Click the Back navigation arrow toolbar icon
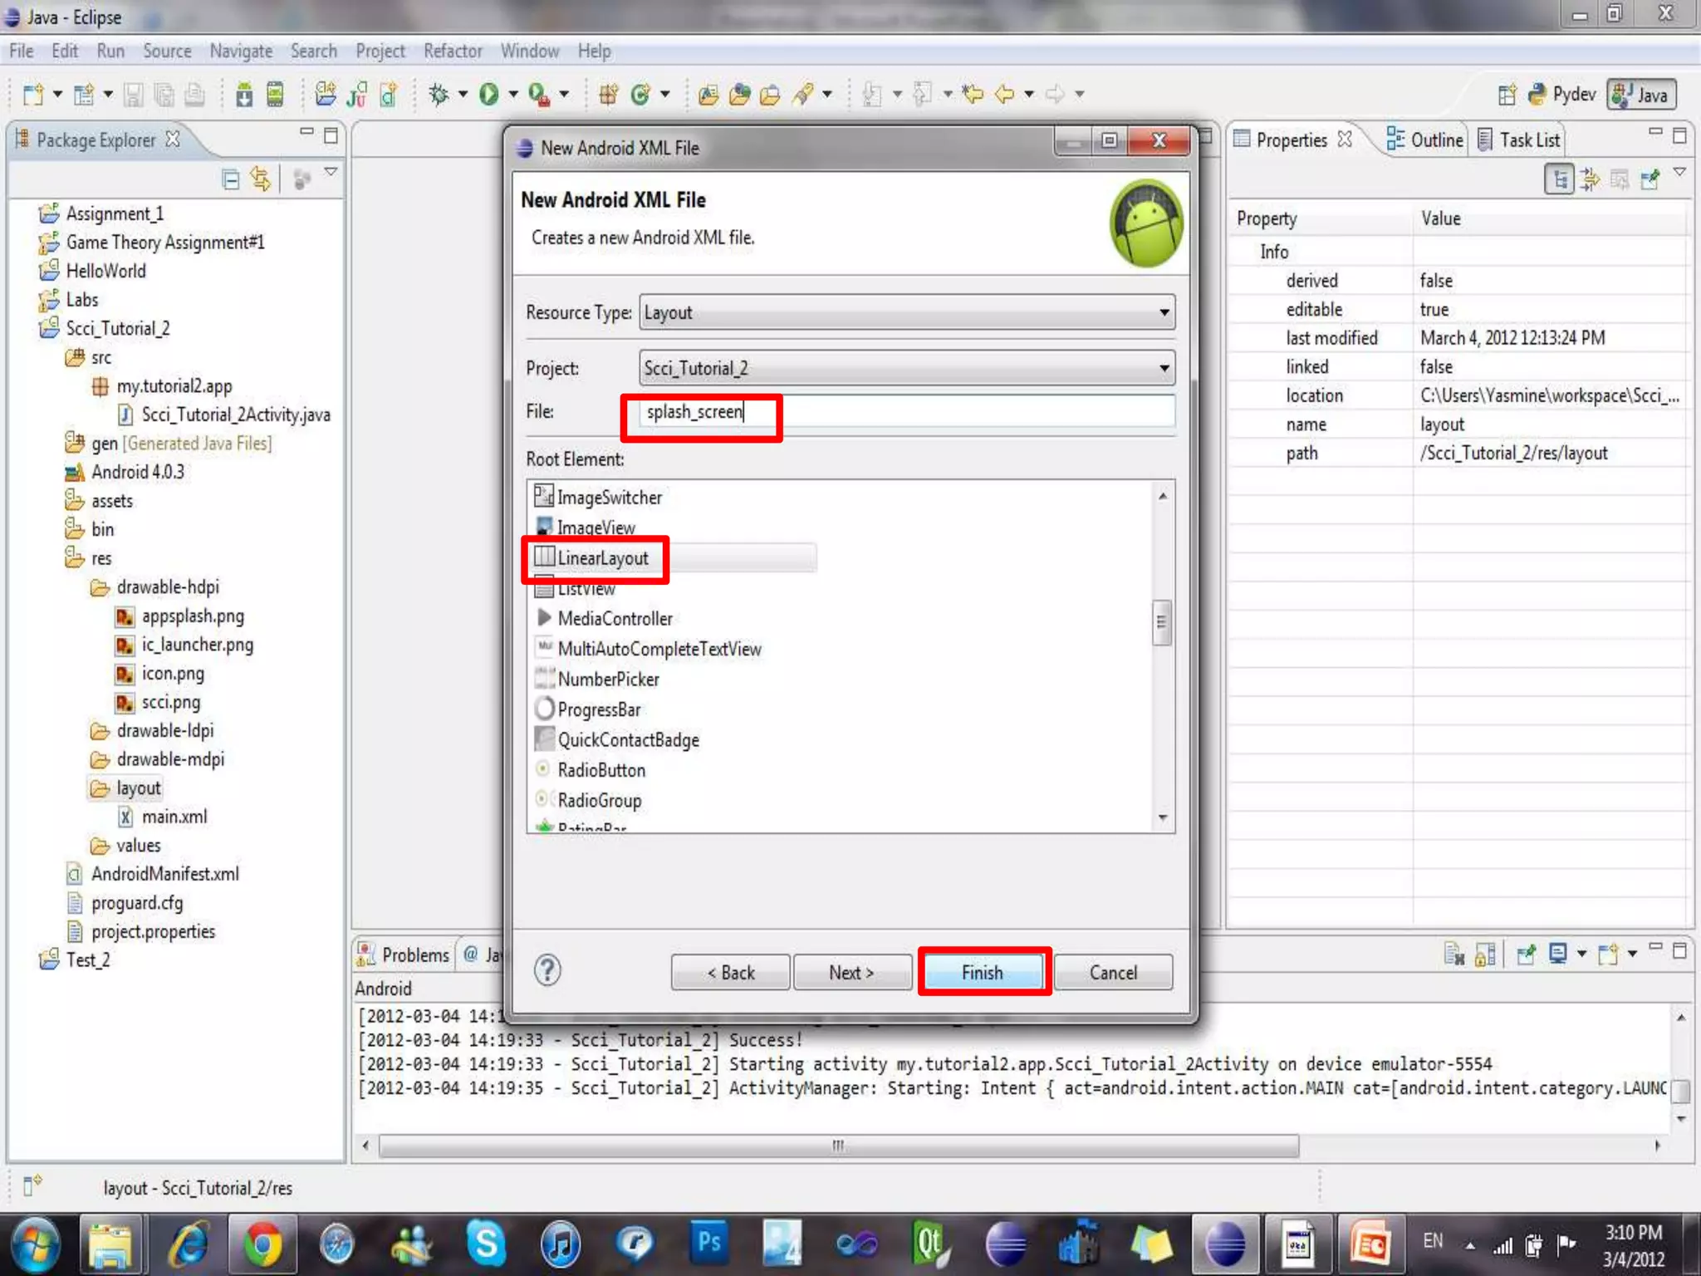1701x1276 pixels. pos(1004,95)
